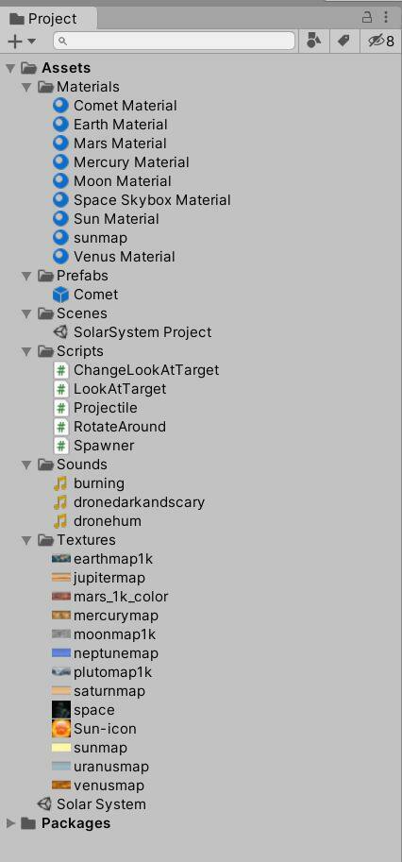Select the Solar System scene asset
Screen dimensions: 402x862
(92, 804)
